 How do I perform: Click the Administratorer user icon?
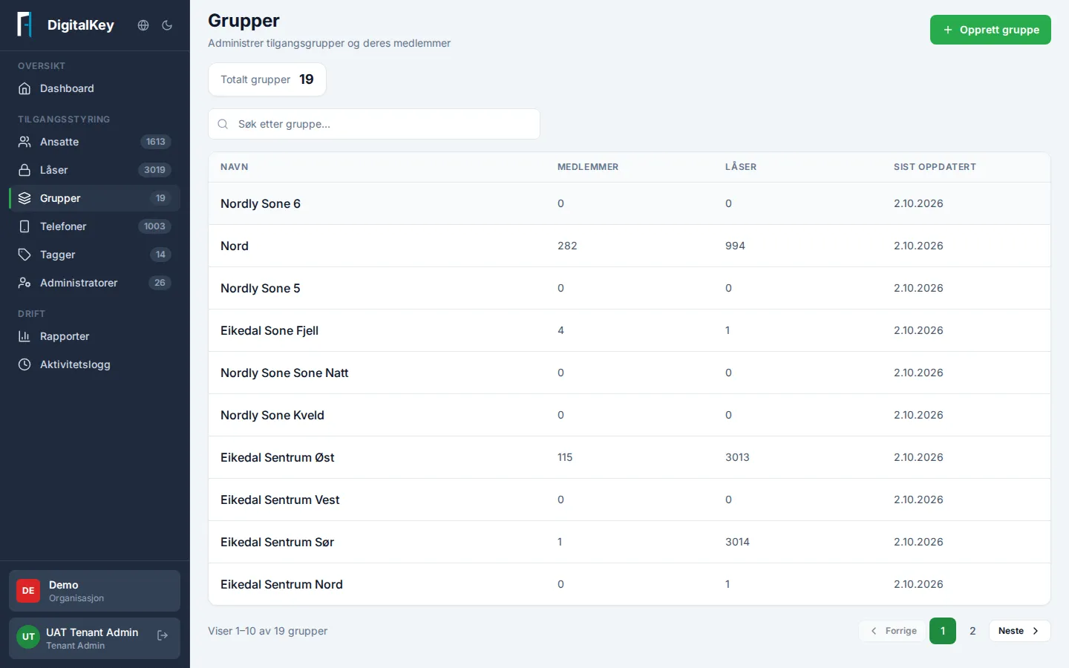coord(24,283)
